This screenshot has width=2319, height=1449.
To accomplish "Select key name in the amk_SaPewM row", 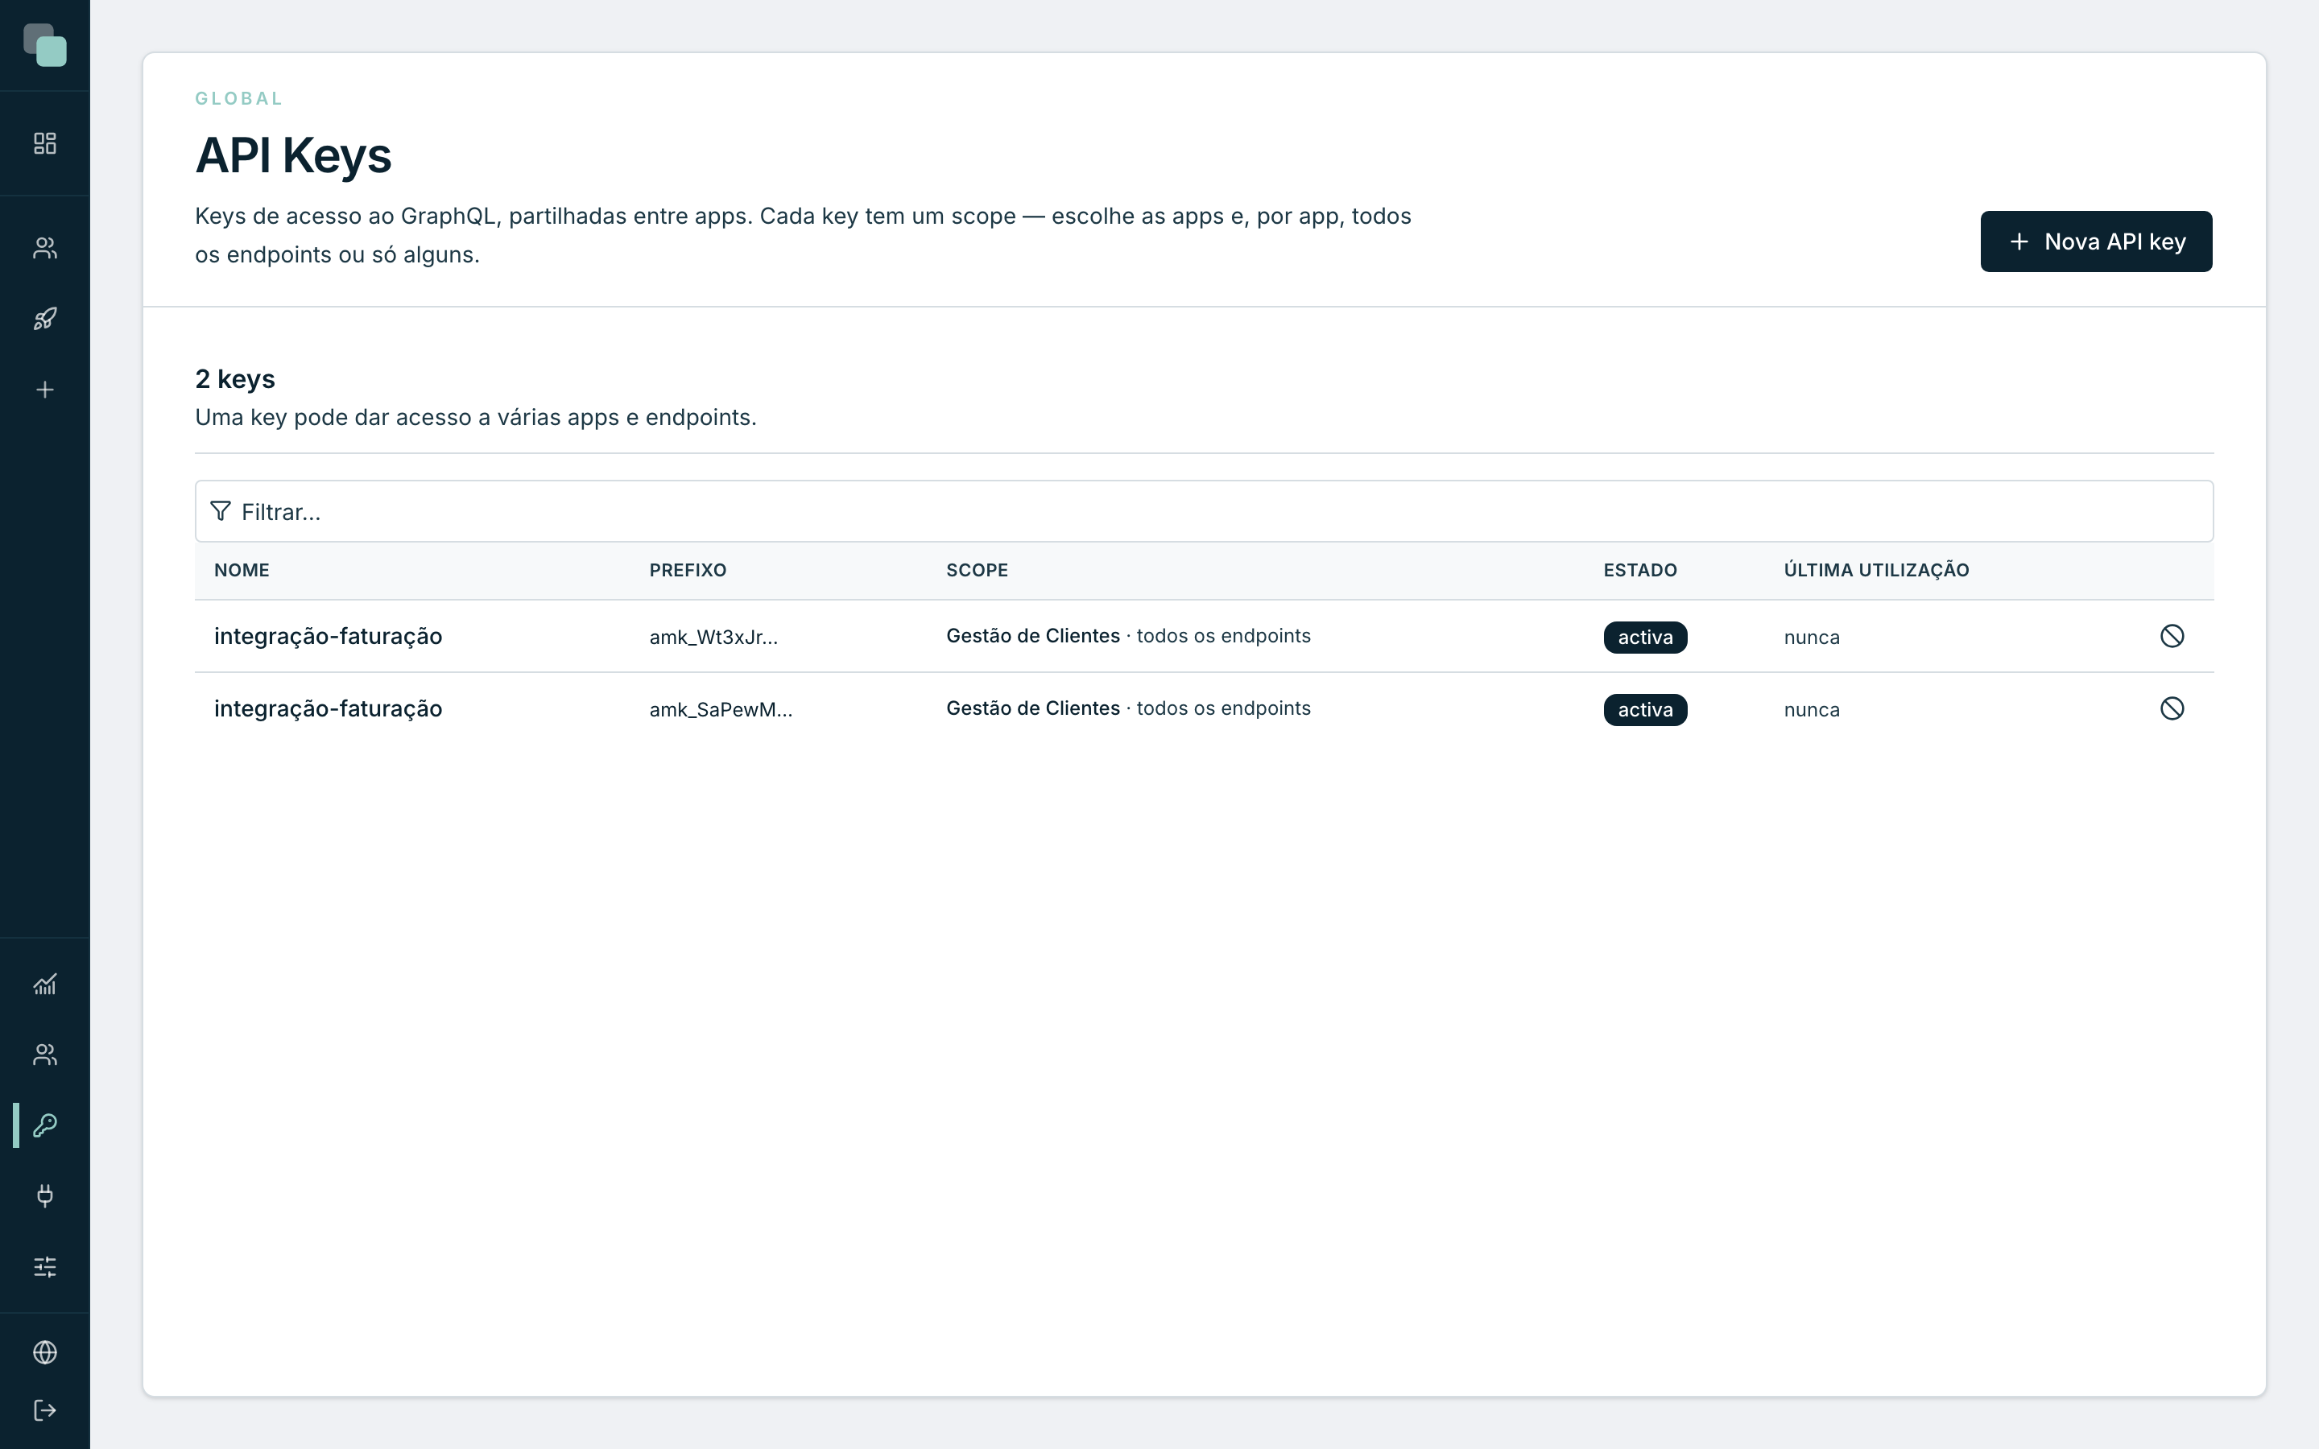I will pyautogui.click(x=328, y=709).
